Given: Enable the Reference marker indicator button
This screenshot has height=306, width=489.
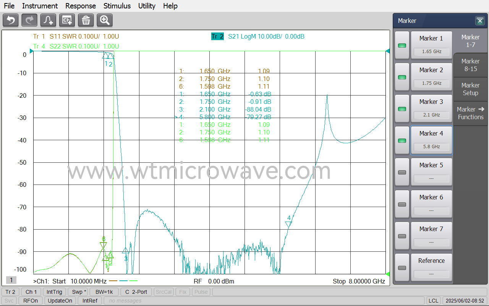Looking at the screenshot, I should click(x=402, y=267).
